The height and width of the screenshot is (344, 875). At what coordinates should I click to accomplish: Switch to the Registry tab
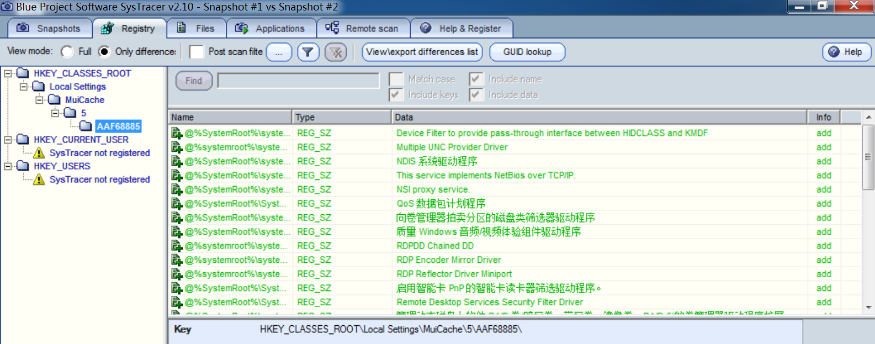click(x=129, y=28)
